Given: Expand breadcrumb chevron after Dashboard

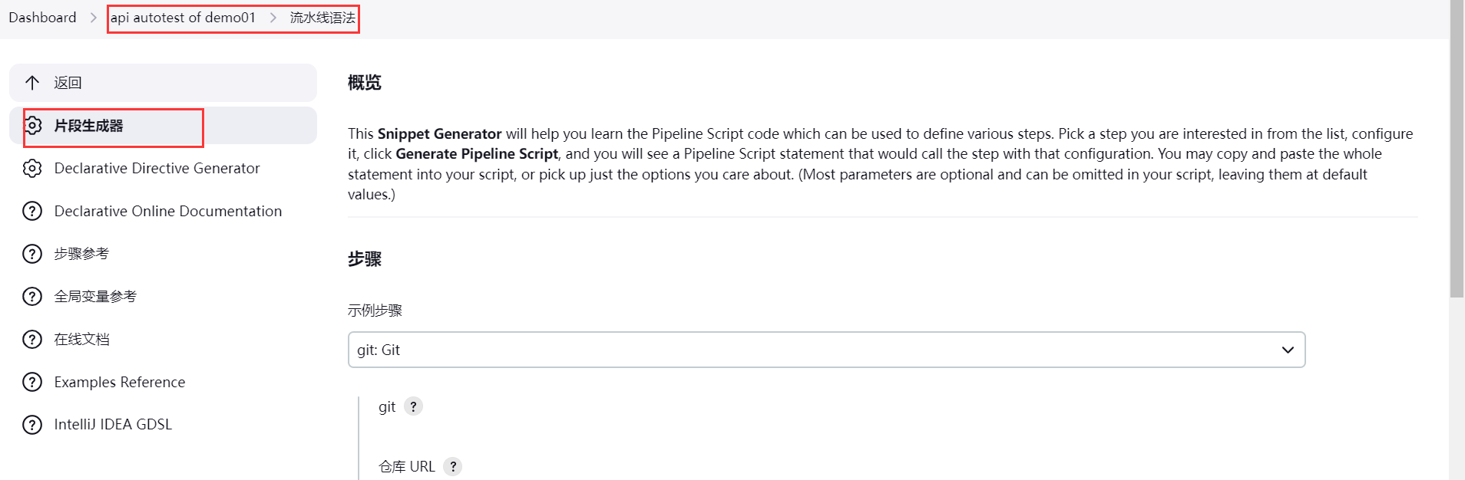Looking at the screenshot, I should click(x=94, y=18).
